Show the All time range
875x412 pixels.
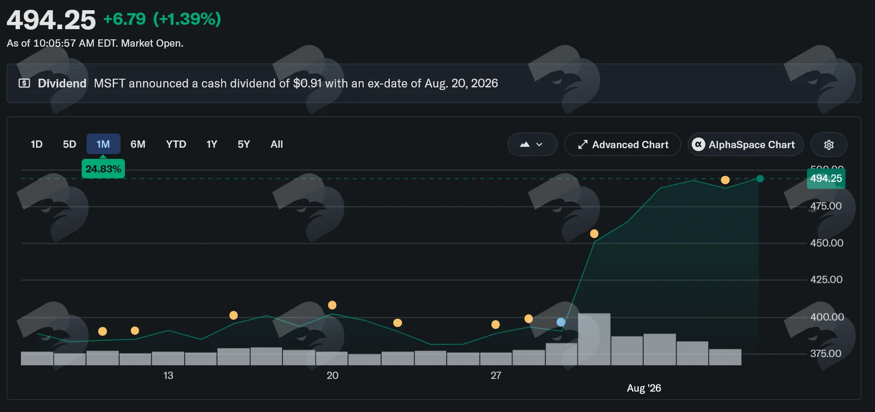(x=277, y=144)
